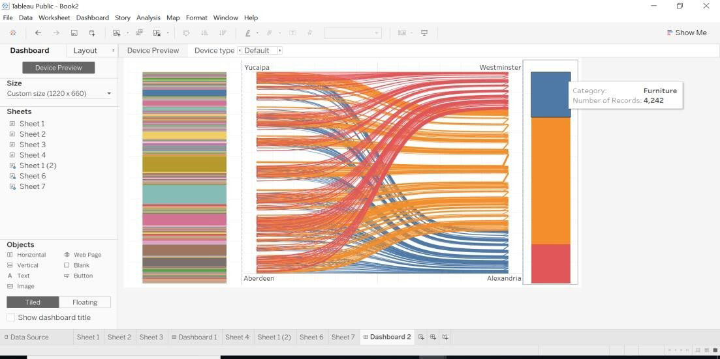
Task: Pick the Text object
Action: pos(18,276)
